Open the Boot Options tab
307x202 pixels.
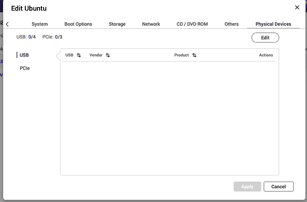click(78, 24)
